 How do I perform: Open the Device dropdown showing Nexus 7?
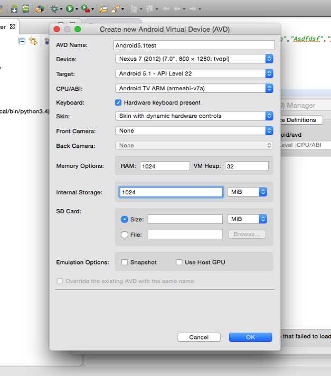tap(194, 59)
